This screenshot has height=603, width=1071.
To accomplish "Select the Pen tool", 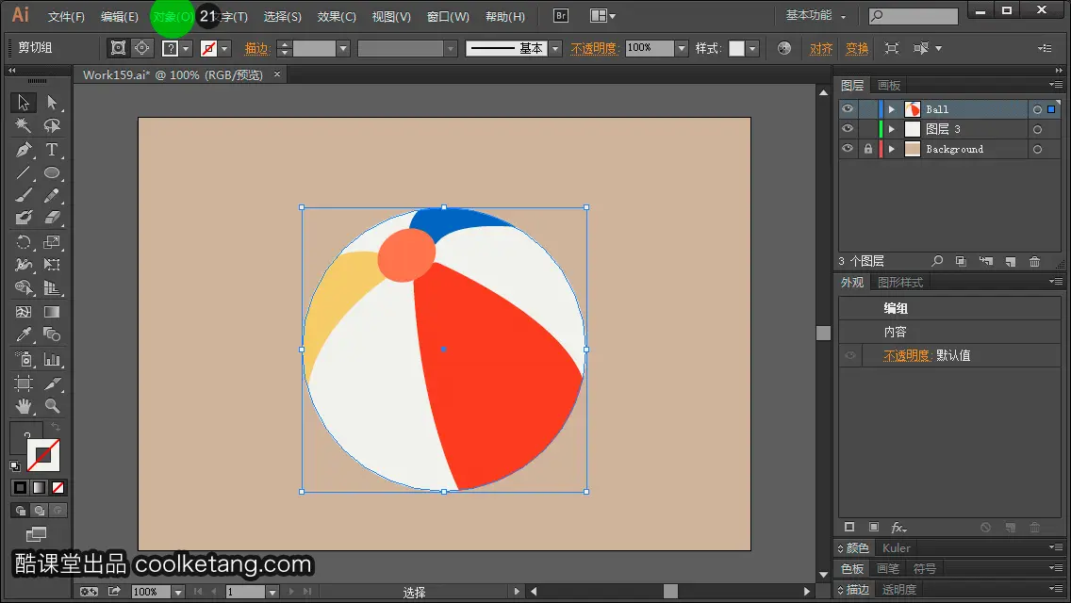I will (x=24, y=150).
